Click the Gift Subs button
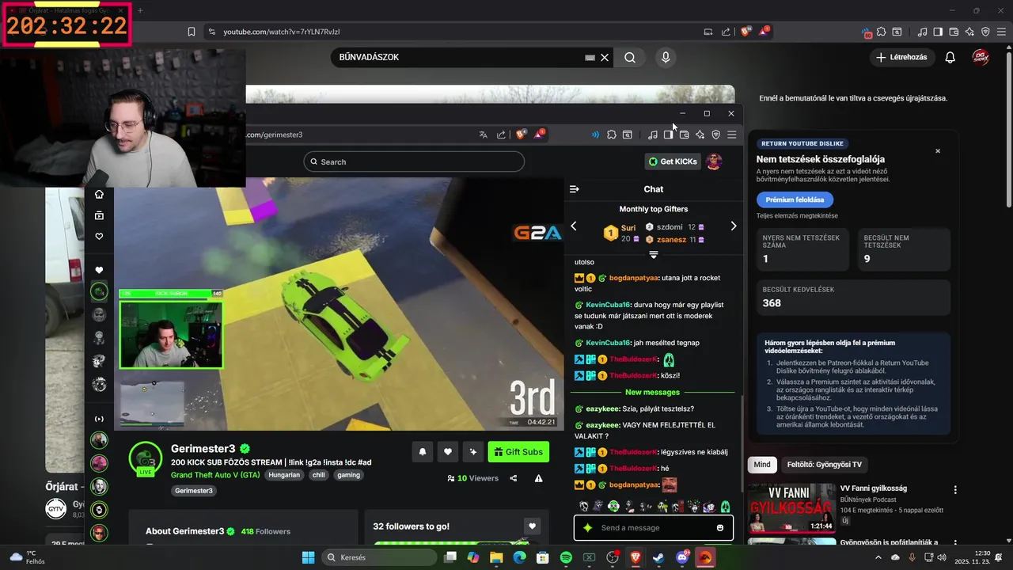Screen dimensions: 1013x570 click(518, 452)
